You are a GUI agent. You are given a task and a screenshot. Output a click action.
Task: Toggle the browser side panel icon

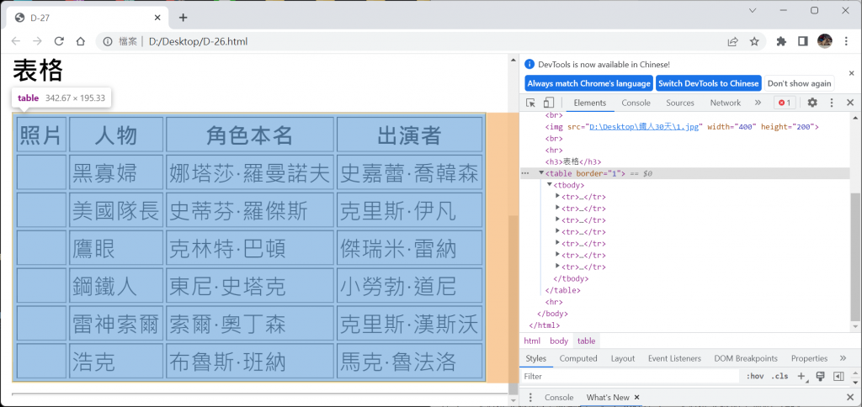click(802, 41)
